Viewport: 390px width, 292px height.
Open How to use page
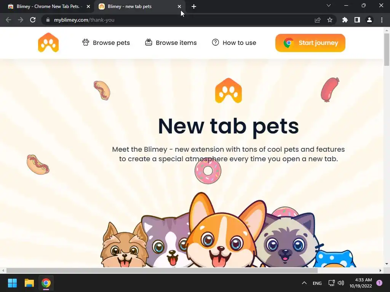coord(234,43)
